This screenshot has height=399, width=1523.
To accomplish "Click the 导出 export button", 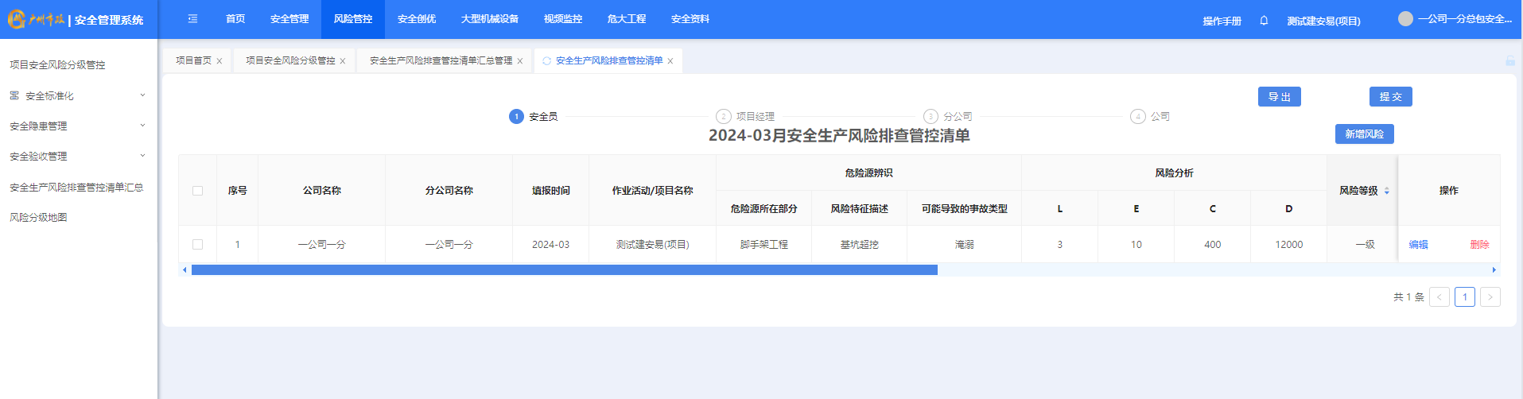I will (1279, 97).
